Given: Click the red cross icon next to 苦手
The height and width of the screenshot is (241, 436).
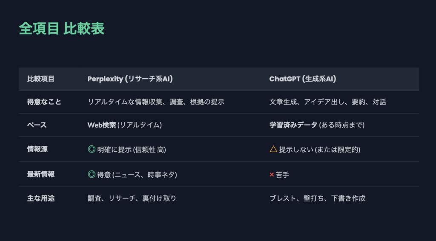Looking at the screenshot, I should pos(272,175).
